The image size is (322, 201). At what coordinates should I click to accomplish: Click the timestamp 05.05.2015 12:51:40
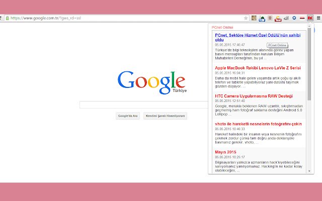coord(230,100)
